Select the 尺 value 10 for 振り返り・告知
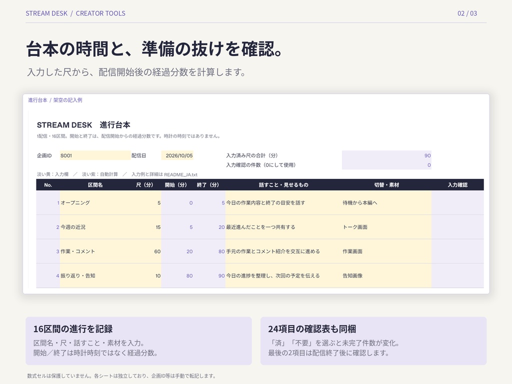The width and height of the screenshot is (512, 384). [146, 275]
